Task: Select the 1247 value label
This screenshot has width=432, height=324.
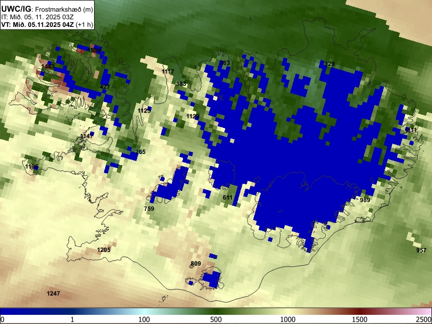Action: click(x=53, y=294)
